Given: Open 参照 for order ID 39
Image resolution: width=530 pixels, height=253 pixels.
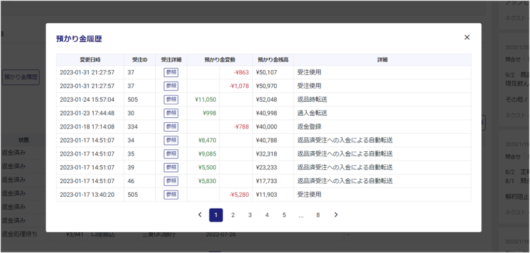Looking at the screenshot, I should [171, 167].
